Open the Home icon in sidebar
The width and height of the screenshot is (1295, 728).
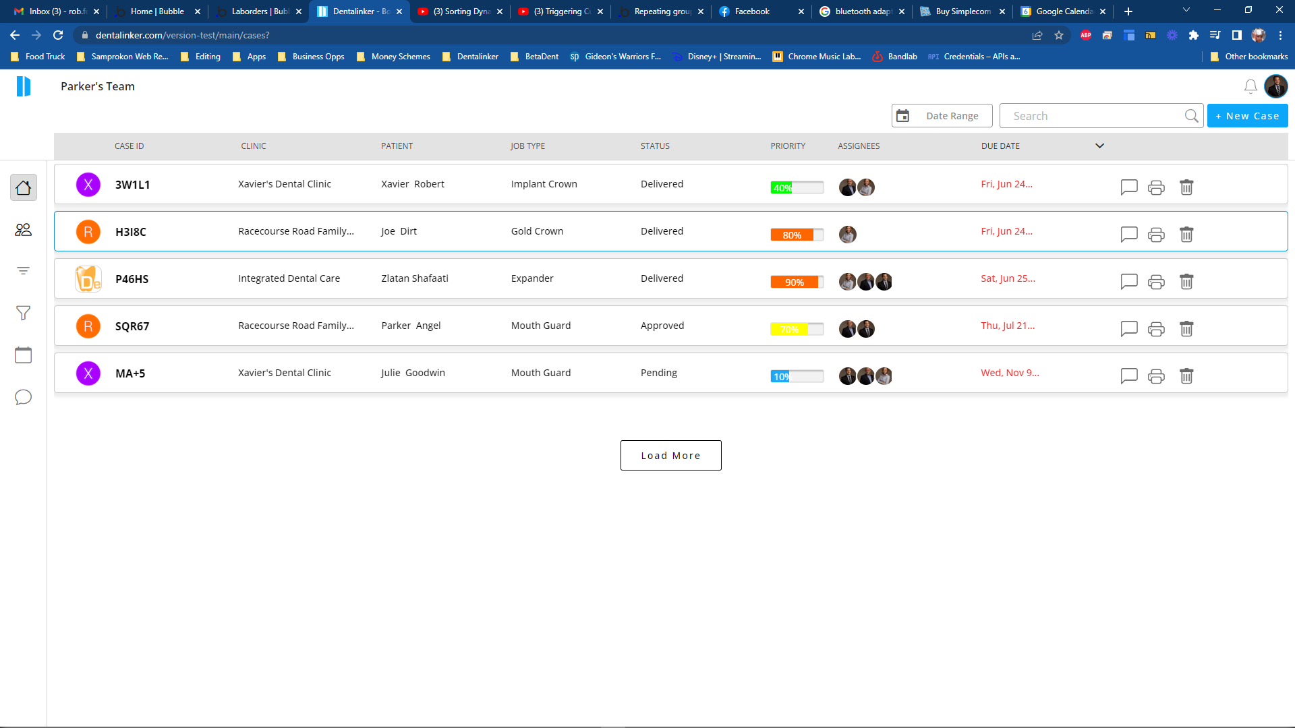(23, 187)
